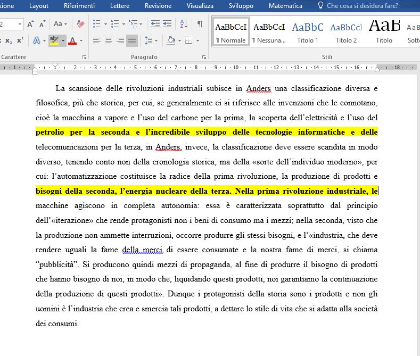Open the Matematica tab
This screenshot has height=356, width=420.
tap(285, 6)
